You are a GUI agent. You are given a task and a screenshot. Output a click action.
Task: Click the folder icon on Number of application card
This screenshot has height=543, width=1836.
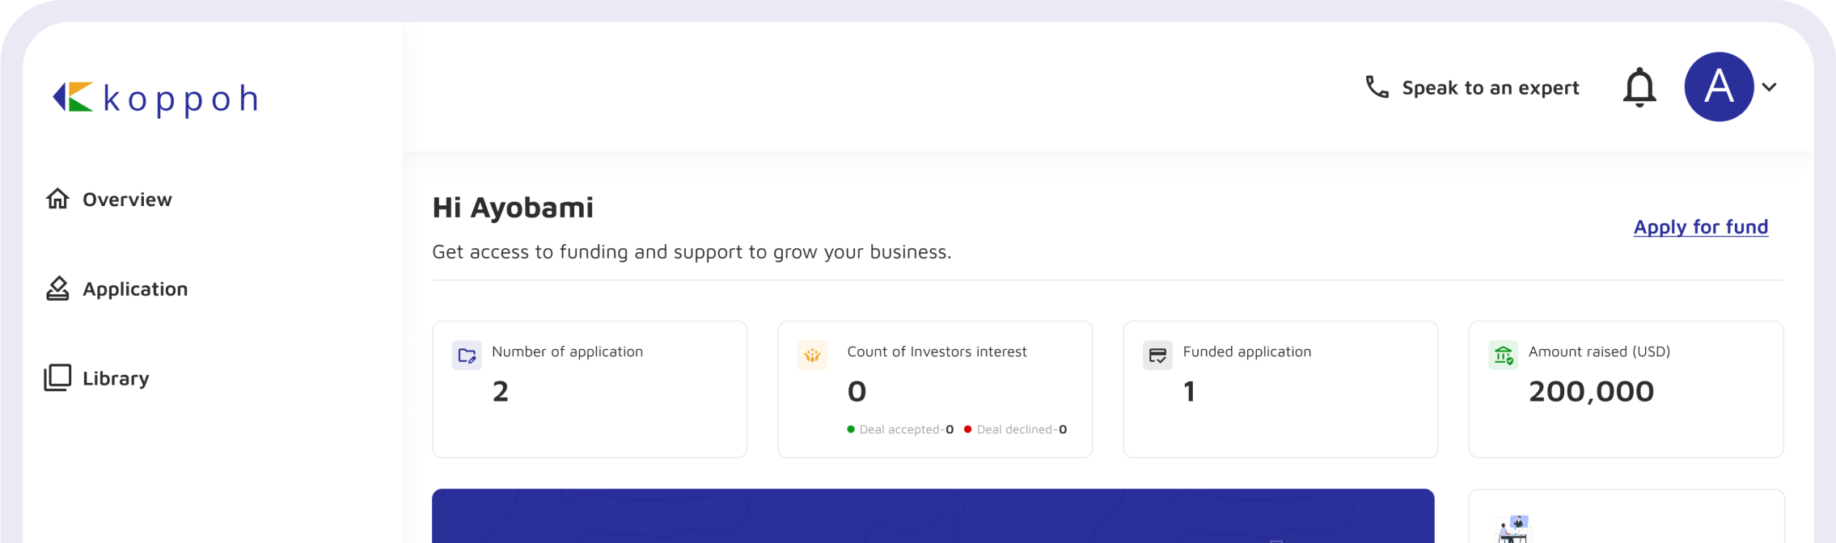click(x=467, y=356)
